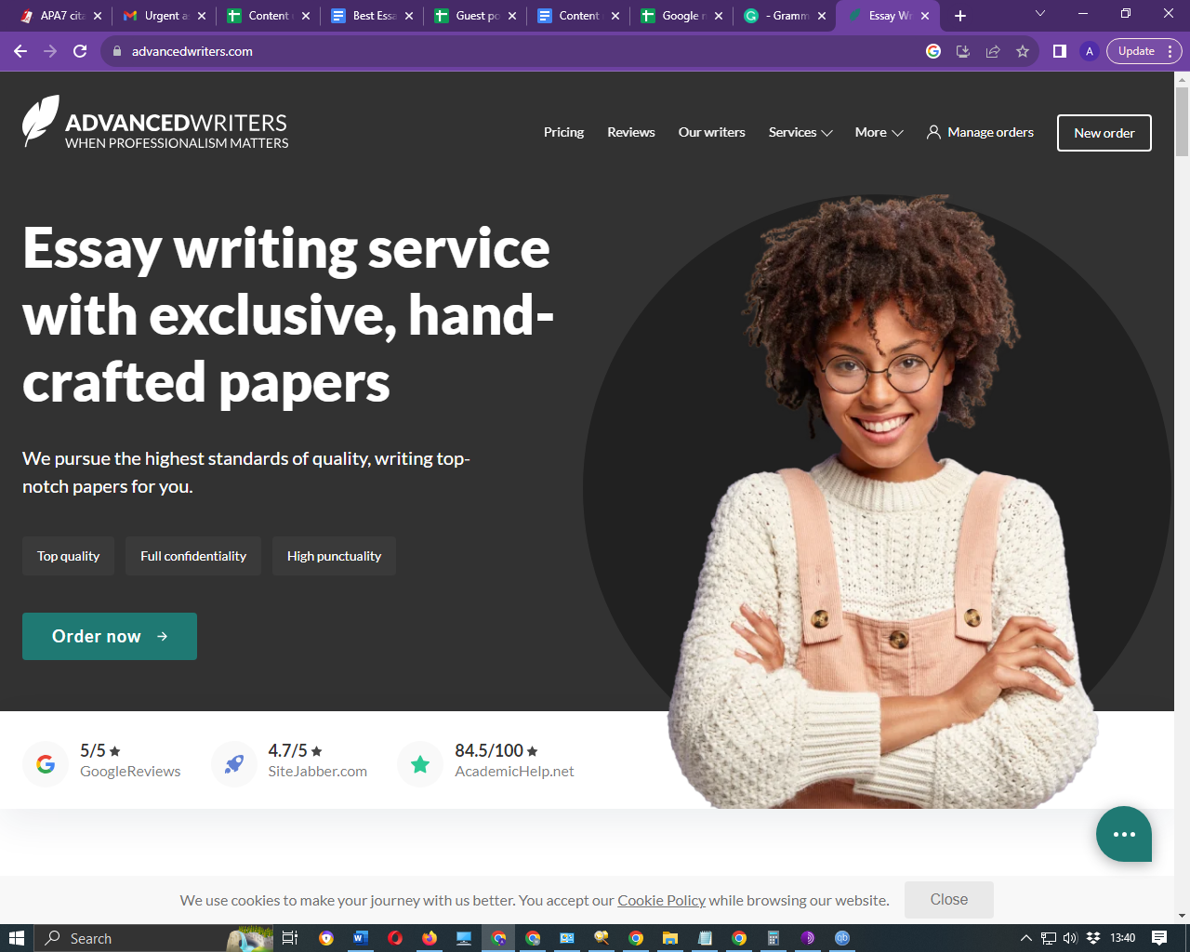Switch to the Best Essa browser tab
This screenshot has width=1190, height=952.
pos(372,16)
